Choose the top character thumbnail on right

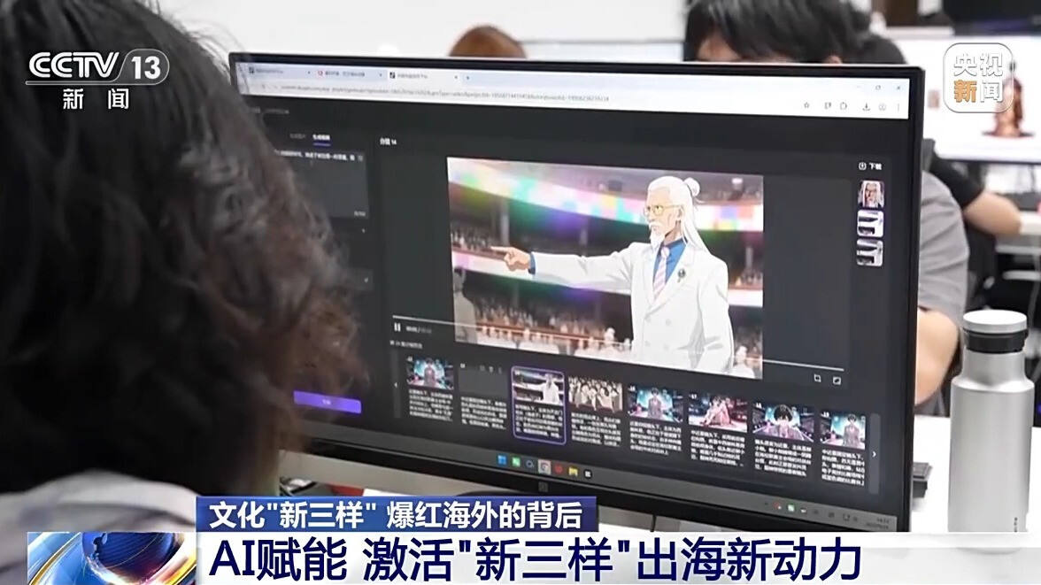pos(871,194)
